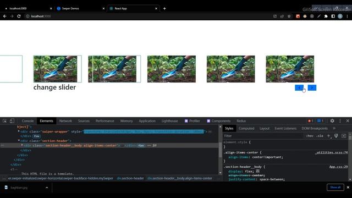This screenshot has width=352, height=198.
Task: Open the Extensions puzzle icon
Action: pos(326,16)
